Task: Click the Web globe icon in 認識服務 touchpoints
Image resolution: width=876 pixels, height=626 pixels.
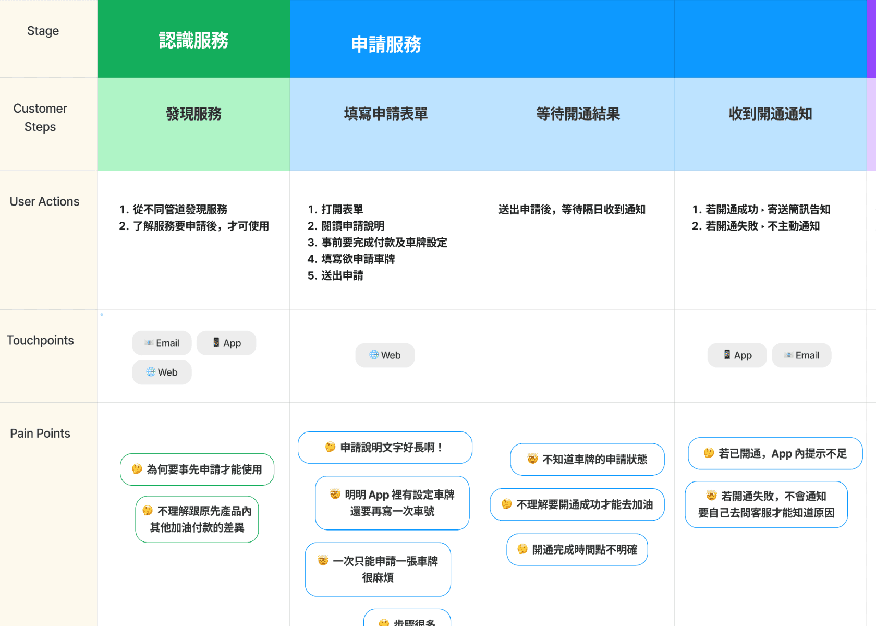Action: (x=151, y=372)
